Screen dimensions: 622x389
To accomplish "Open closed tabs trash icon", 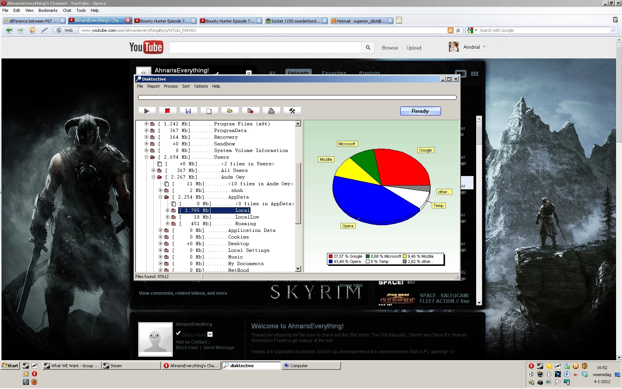I will (615, 20).
